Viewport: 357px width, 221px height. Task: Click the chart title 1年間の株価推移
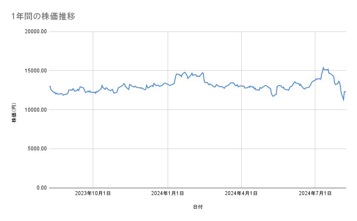point(44,16)
